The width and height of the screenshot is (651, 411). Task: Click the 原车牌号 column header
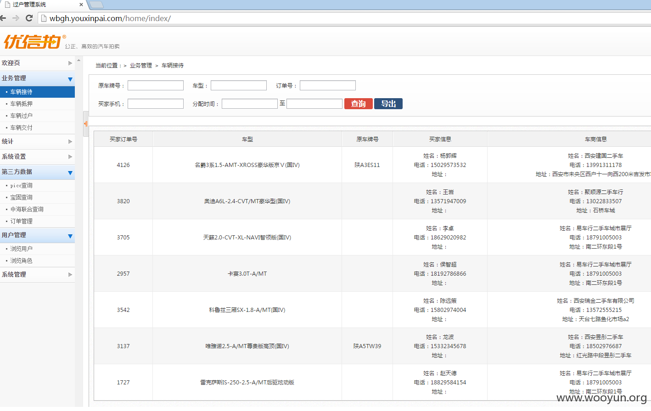367,139
